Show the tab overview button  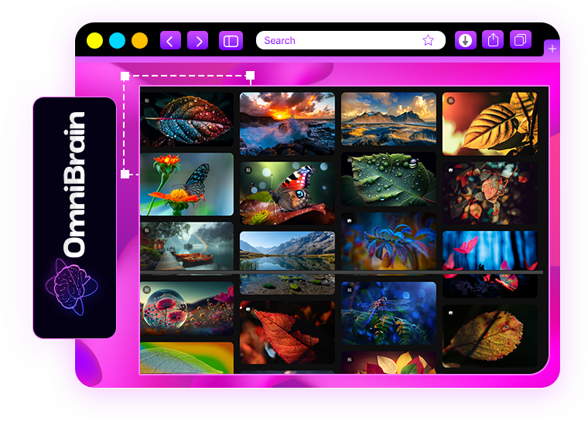pyautogui.click(x=521, y=41)
